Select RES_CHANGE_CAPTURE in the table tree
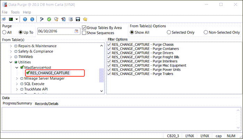Image resolution: width=243 pixels, height=139 pixels. [x=50, y=73]
